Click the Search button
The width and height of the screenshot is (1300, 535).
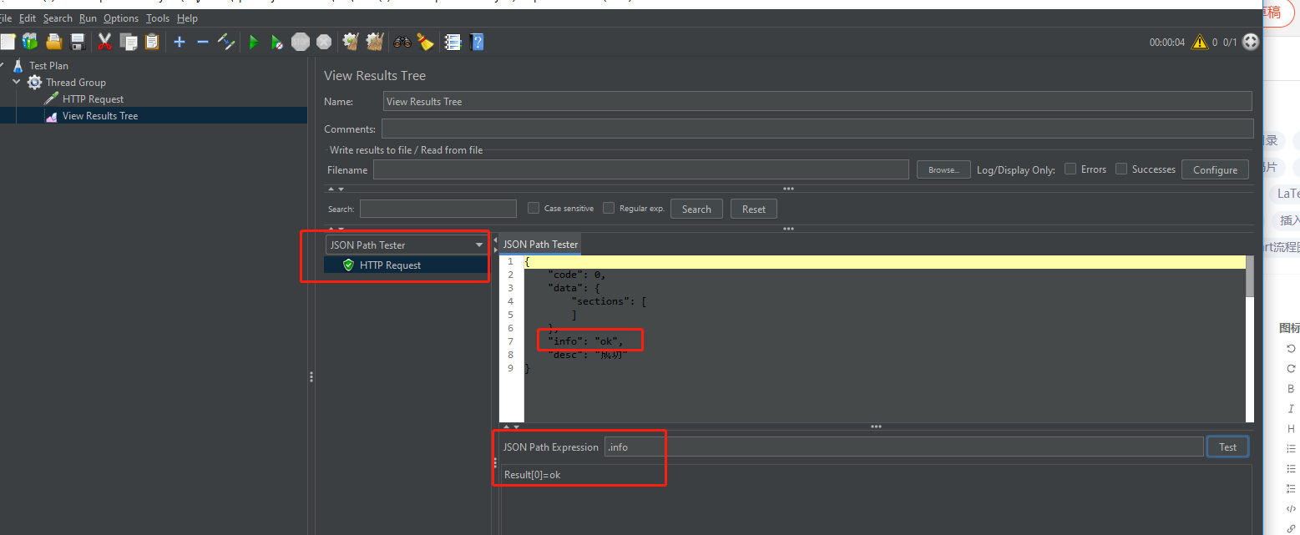click(696, 209)
